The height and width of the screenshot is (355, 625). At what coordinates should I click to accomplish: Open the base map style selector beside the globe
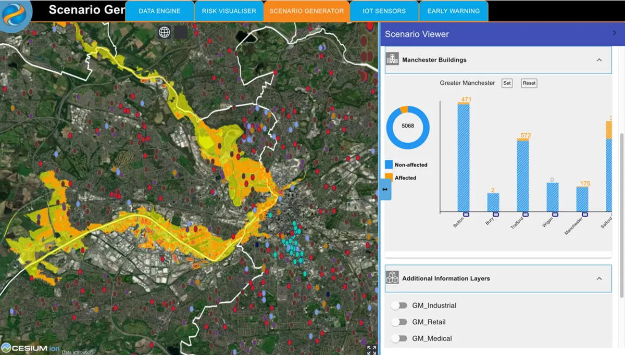(180, 32)
